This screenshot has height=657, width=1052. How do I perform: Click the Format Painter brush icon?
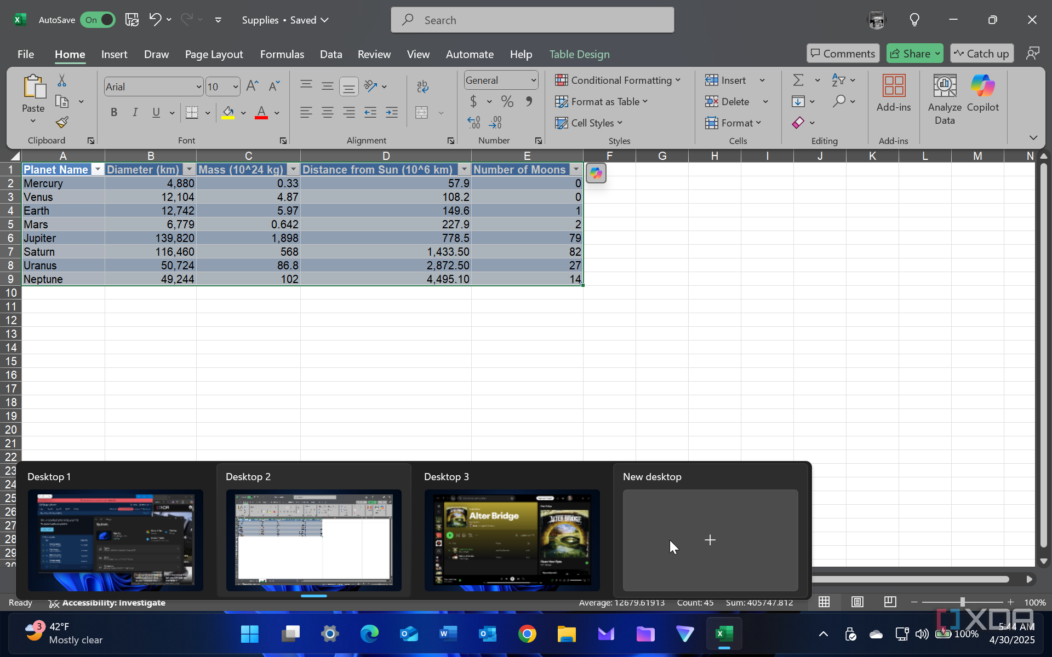[x=62, y=122]
